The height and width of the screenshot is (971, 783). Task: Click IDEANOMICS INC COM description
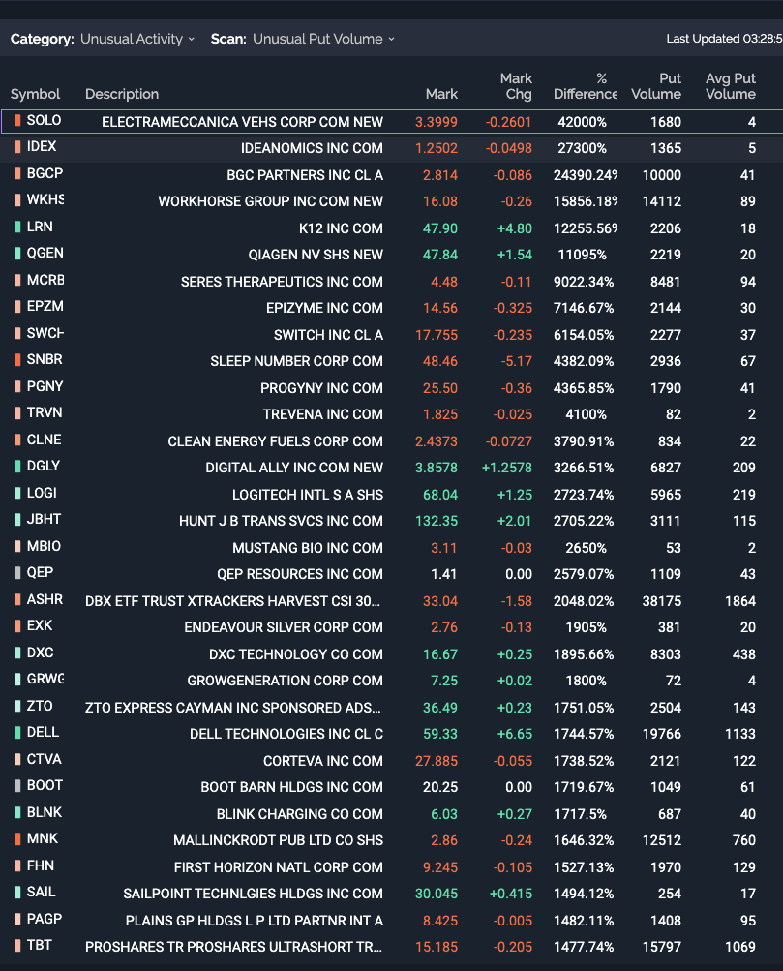312,149
